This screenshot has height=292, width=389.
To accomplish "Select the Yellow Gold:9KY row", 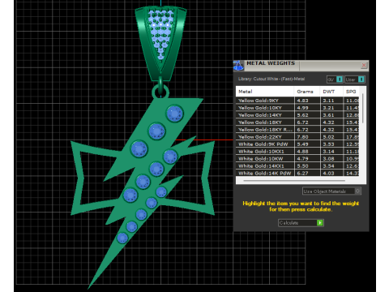I will (297, 101).
